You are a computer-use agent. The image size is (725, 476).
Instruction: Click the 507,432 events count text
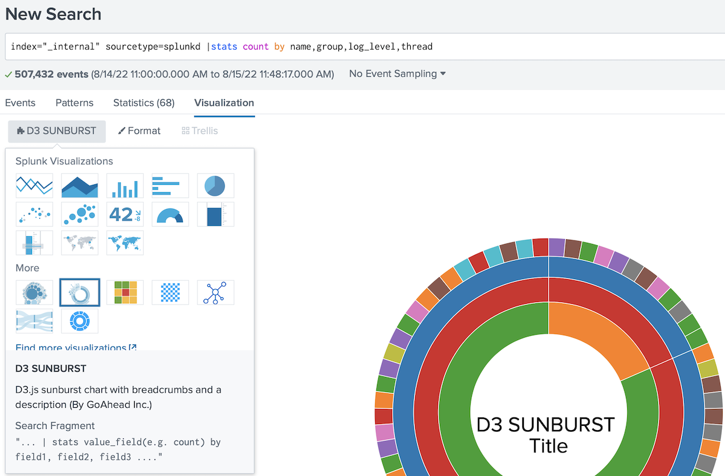pos(51,74)
